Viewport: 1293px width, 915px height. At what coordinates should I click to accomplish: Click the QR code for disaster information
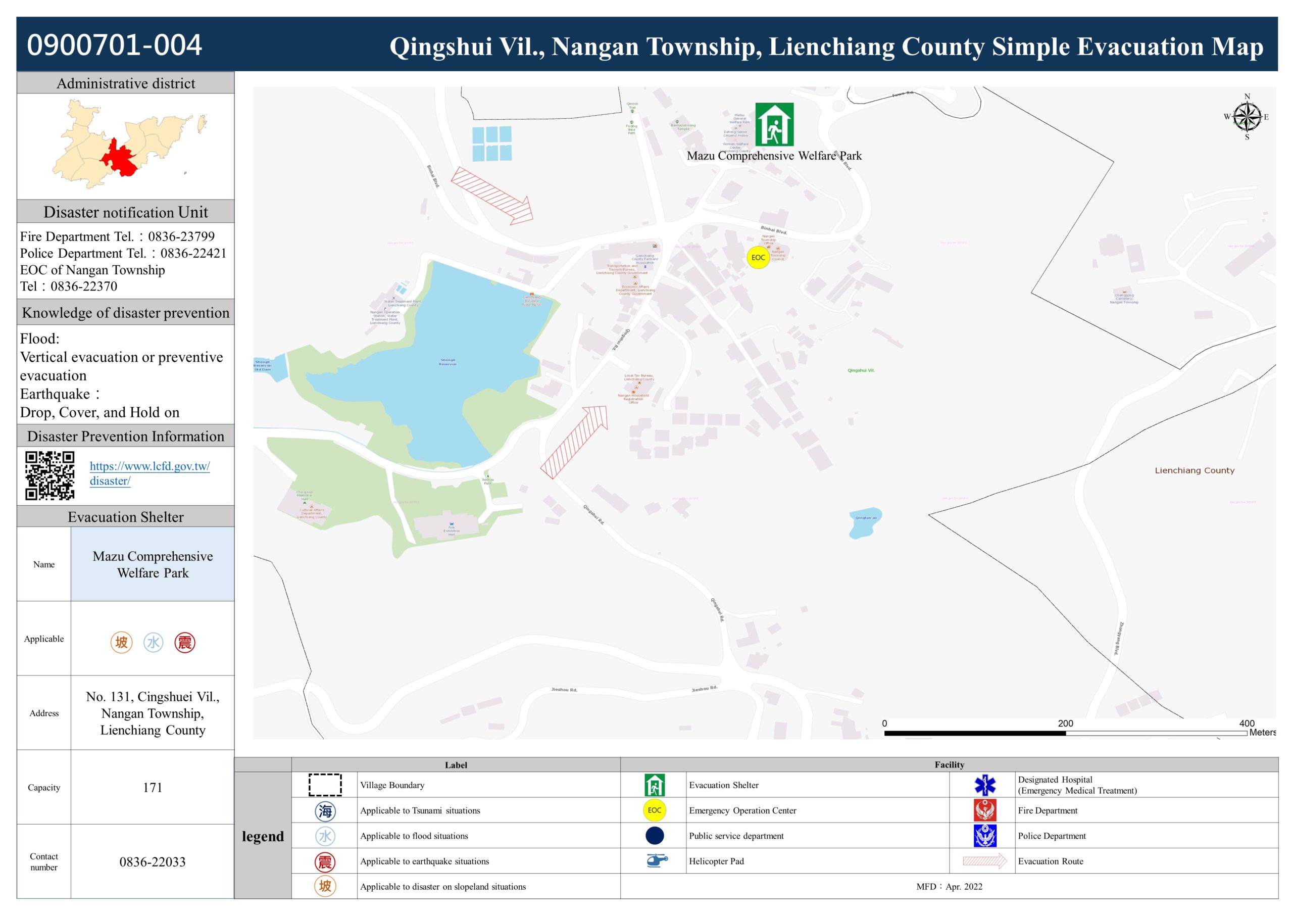[49, 475]
